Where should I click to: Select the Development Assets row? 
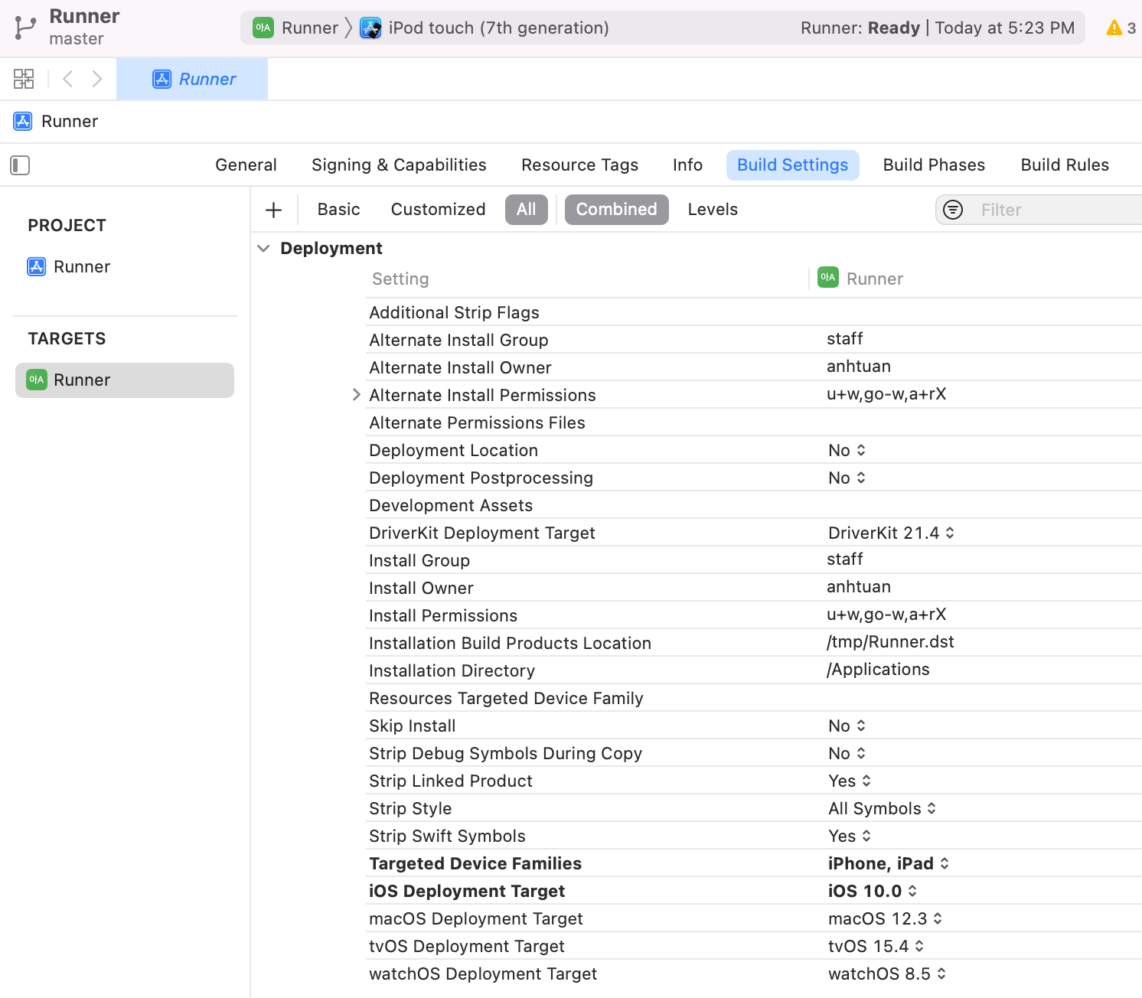click(754, 505)
